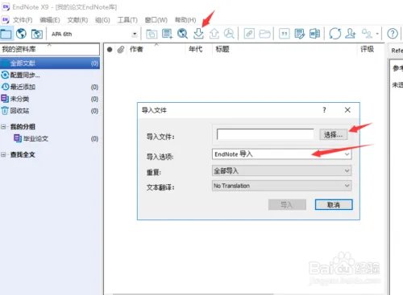Collapse the 查找全文 group set

tap(3, 154)
